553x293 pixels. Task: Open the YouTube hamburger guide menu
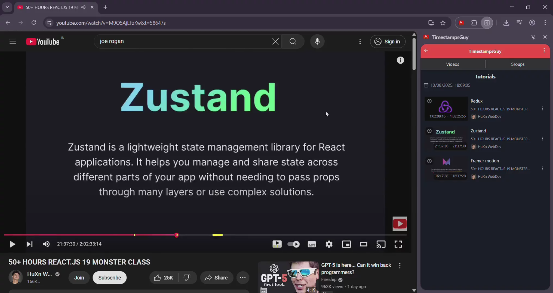(13, 41)
